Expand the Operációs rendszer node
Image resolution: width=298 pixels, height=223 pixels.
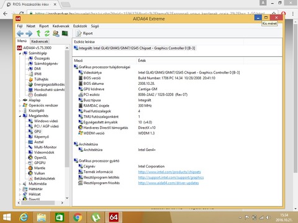(x=20, y=105)
